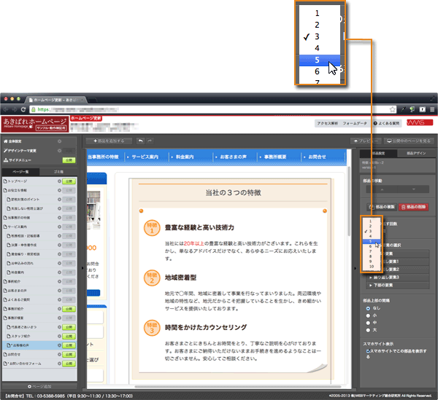Open the browser hamburger menu

pos(432,109)
